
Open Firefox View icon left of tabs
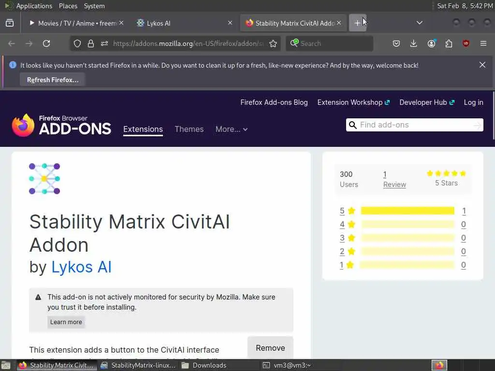pos(10,23)
